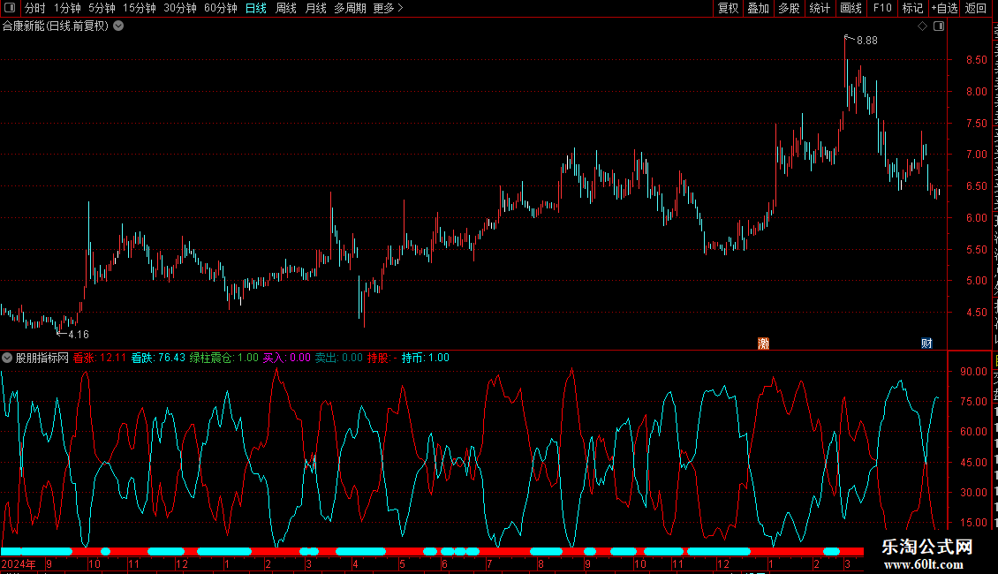Image resolution: width=998 pixels, height=574 pixels.
Task: Select the 15分钟 period
Action: pos(140,8)
